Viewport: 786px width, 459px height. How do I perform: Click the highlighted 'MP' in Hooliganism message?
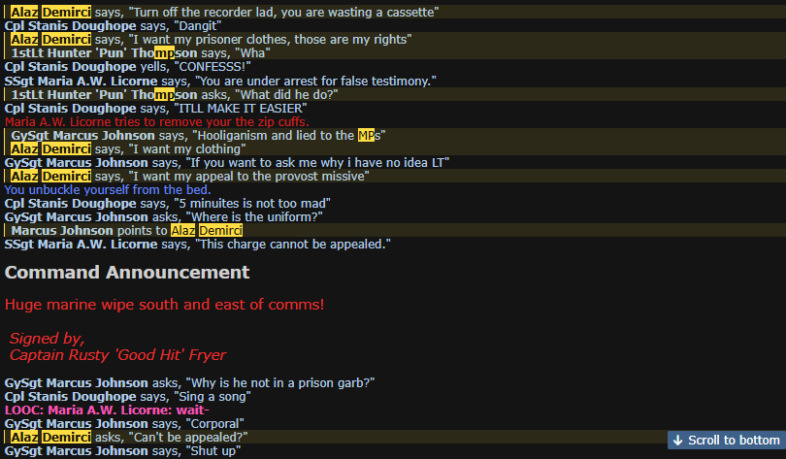[x=366, y=135]
